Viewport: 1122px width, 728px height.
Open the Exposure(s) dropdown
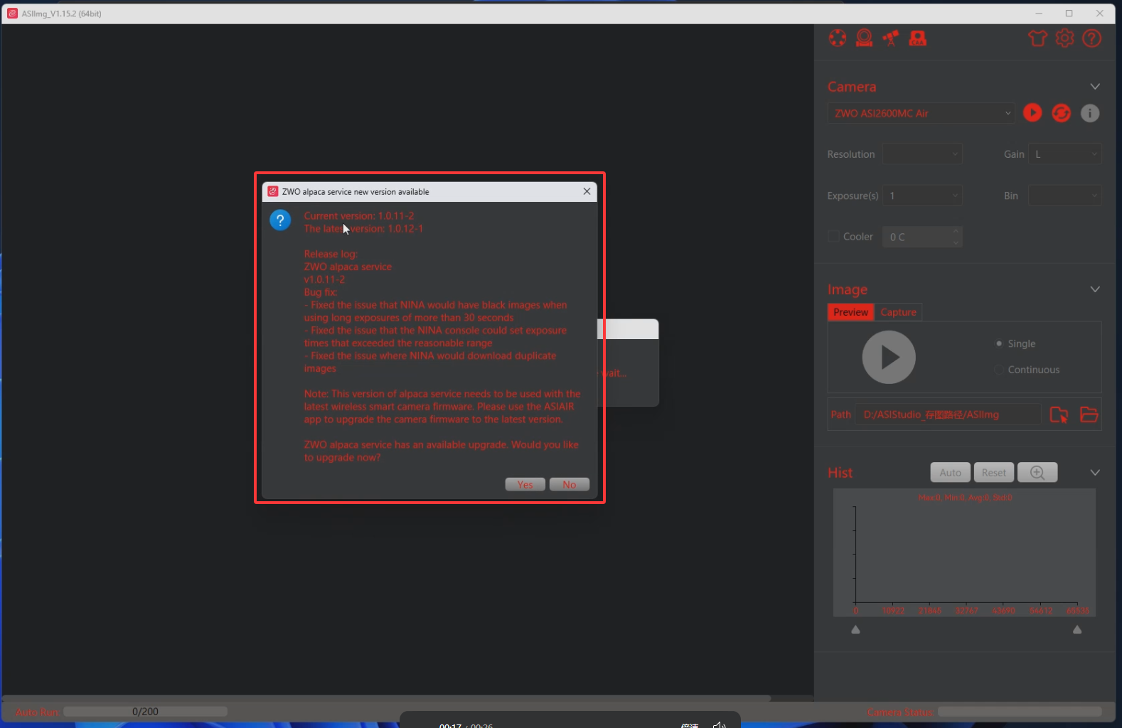923,196
